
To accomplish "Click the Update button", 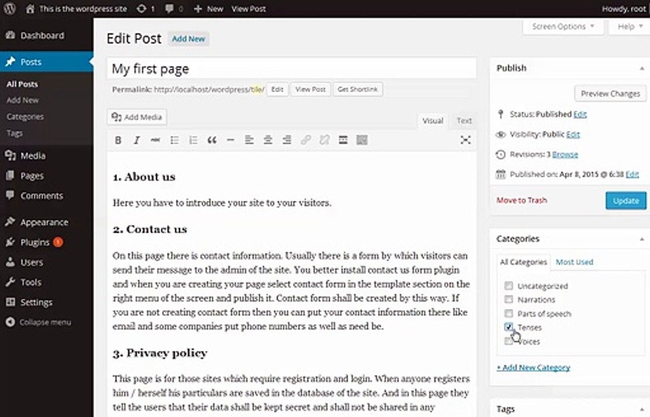I will point(626,201).
